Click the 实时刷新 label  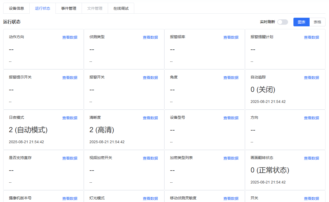pos(268,22)
